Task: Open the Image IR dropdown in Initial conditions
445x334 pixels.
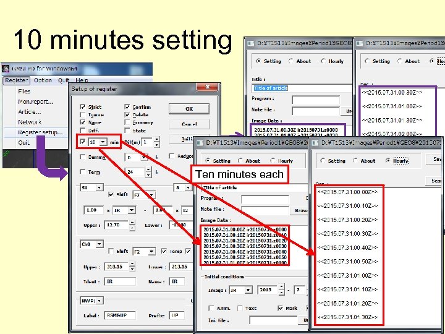Action: (x=248, y=290)
